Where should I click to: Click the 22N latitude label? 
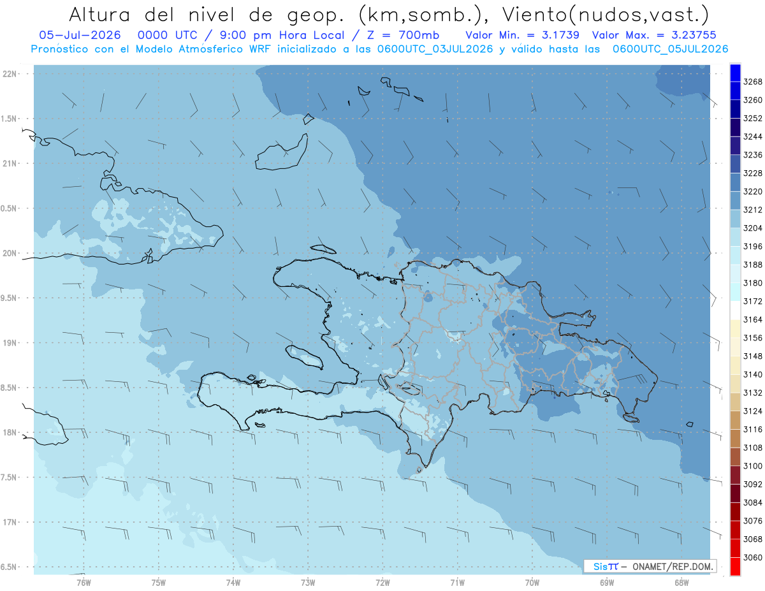tap(10, 74)
